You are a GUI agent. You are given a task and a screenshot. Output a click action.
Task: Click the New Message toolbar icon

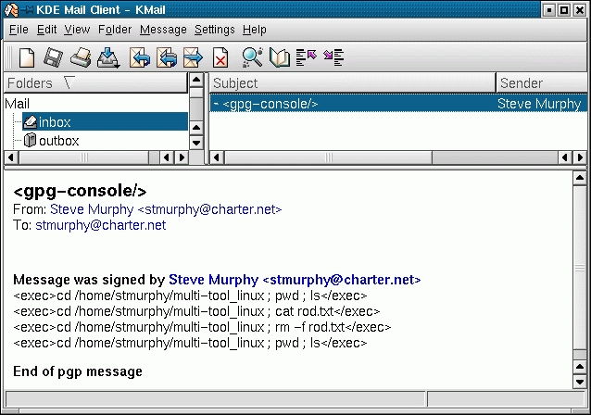(x=27, y=57)
